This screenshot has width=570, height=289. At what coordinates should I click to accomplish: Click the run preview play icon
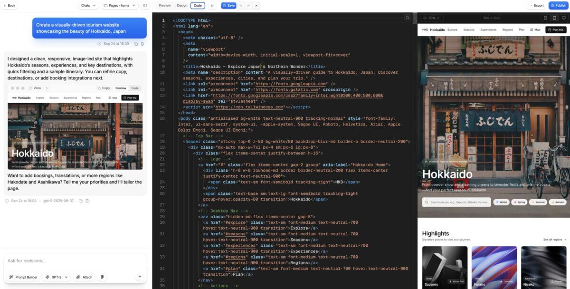212,6
